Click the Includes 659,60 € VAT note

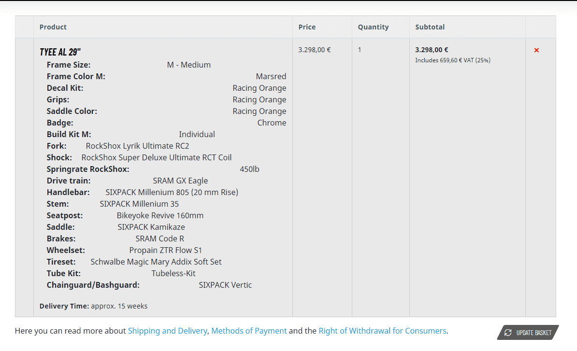[453, 60]
